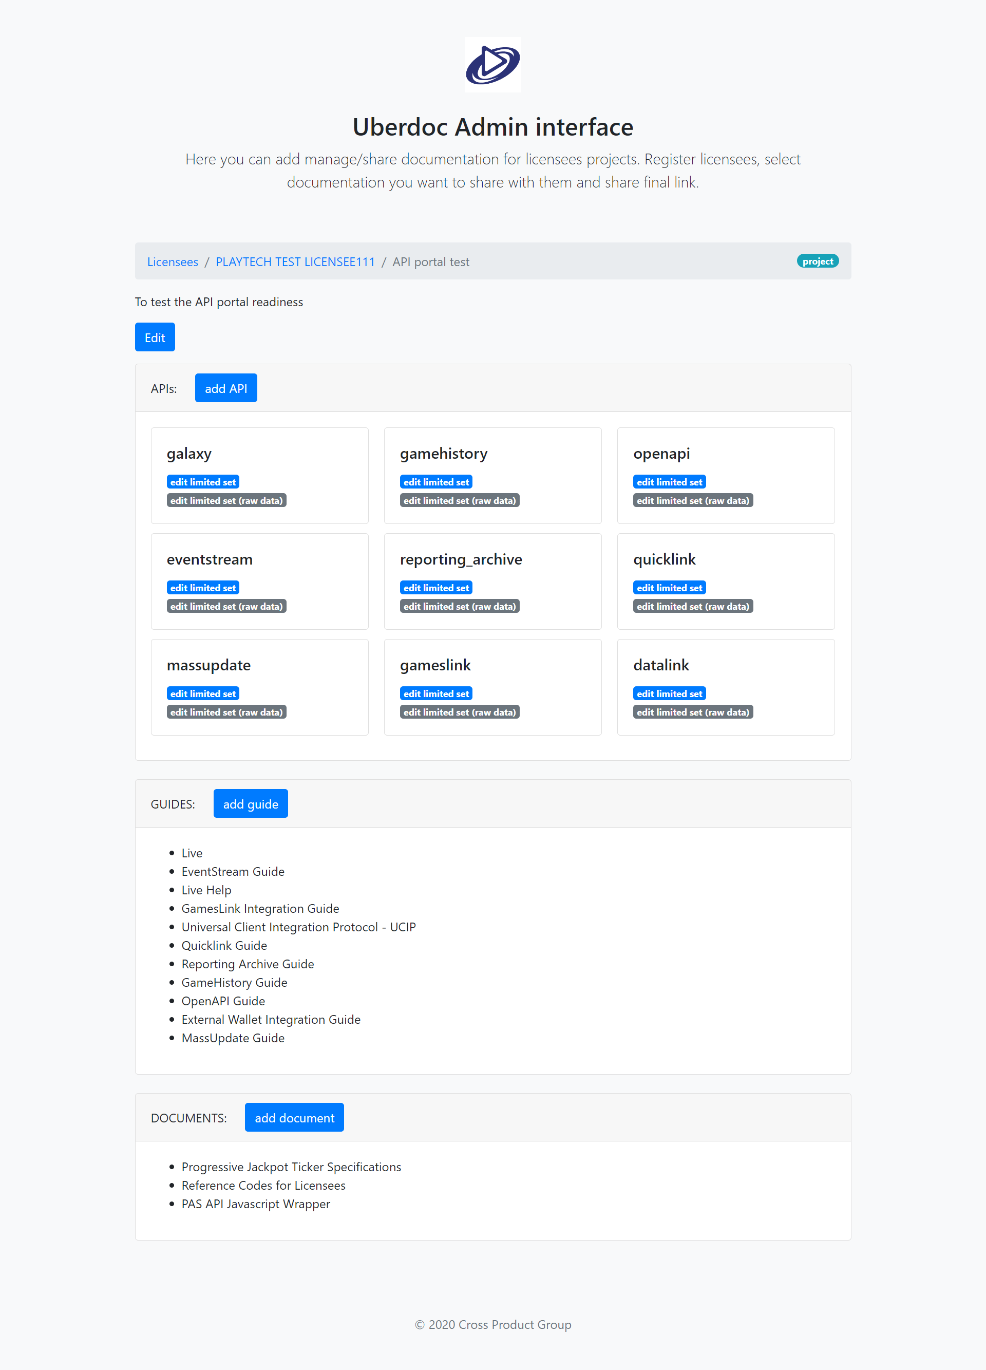Image resolution: width=986 pixels, height=1370 pixels.
Task: Click the massupdate API card title
Action: (209, 665)
